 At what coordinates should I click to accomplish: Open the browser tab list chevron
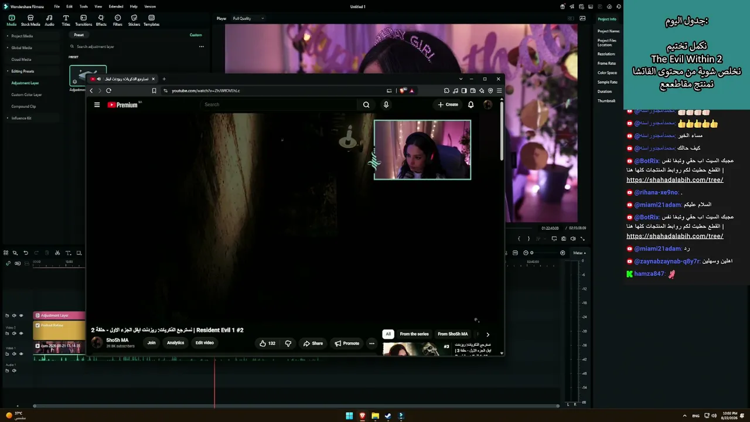pyautogui.click(x=461, y=79)
